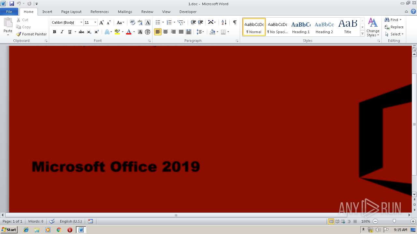Apply the Title style
Image resolution: width=417 pixels, height=234 pixels.
(x=348, y=27)
